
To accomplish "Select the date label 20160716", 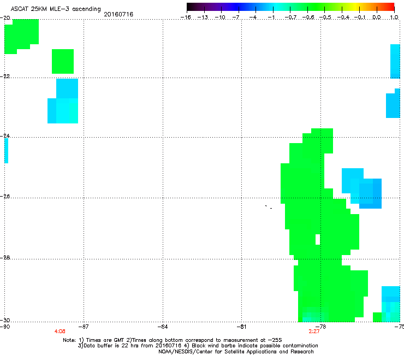I will [118, 14].
